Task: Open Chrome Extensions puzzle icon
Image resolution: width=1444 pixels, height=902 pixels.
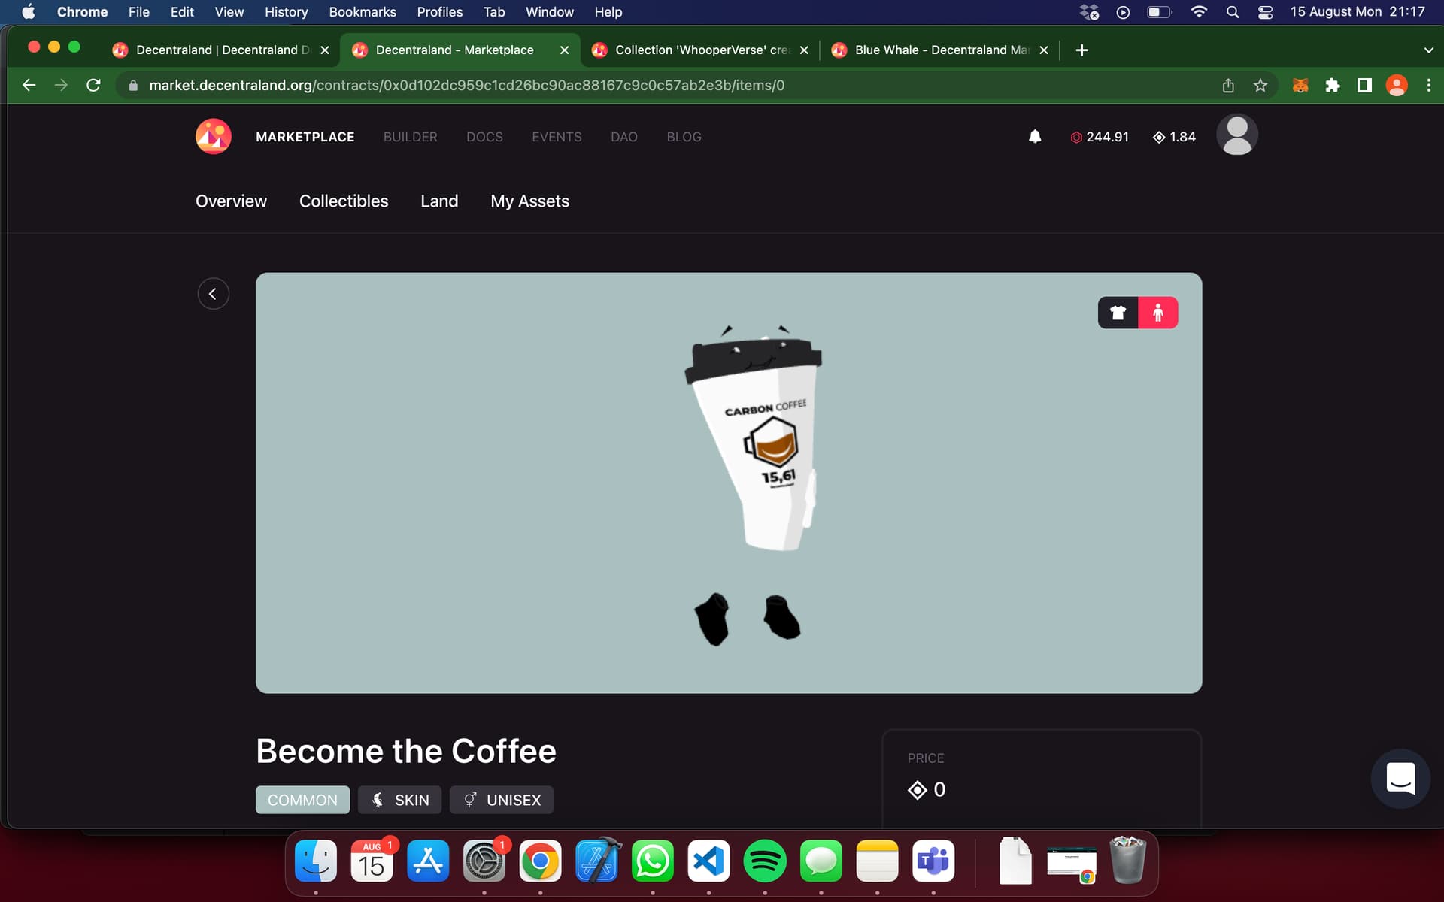Action: (1333, 86)
